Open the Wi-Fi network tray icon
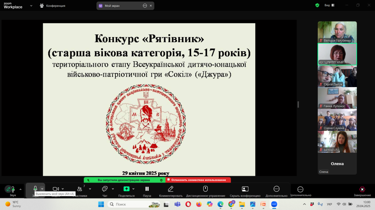 coord(338,204)
